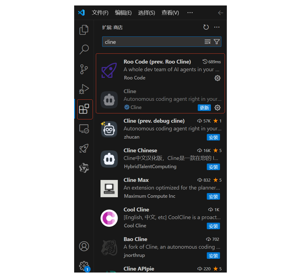Open Roo Code manage gear menu

click(218, 78)
